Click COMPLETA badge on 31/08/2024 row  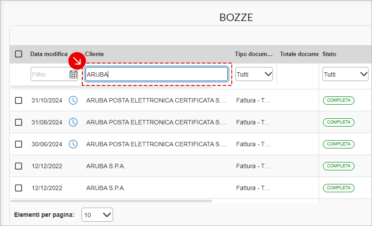coord(339,122)
